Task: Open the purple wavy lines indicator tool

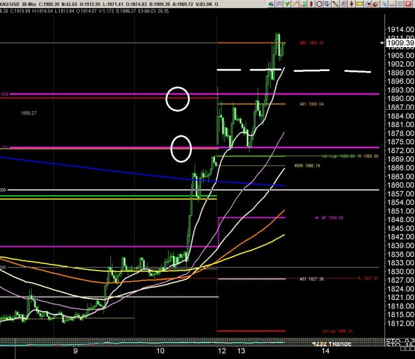Action: coord(279,4)
